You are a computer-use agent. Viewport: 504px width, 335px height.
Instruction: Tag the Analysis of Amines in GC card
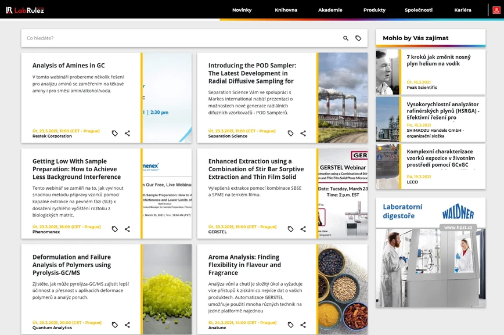115,134
